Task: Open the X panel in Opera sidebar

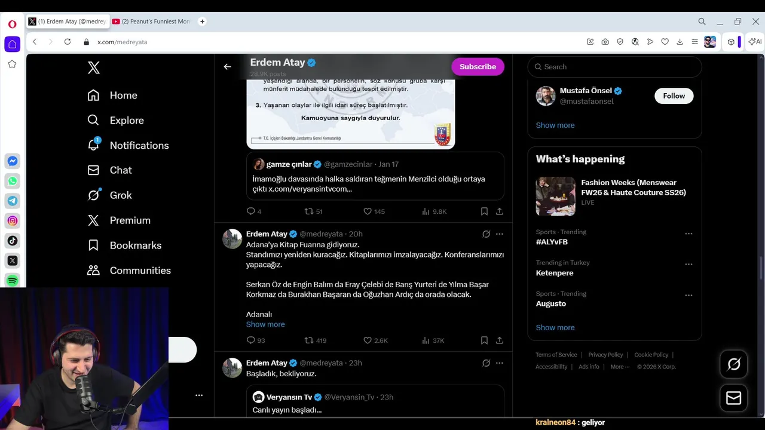Action: [x=12, y=260]
